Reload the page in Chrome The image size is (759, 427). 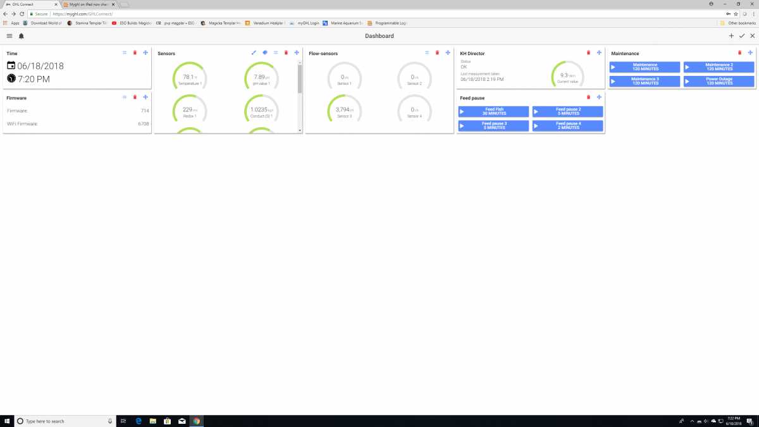coord(23,13)
